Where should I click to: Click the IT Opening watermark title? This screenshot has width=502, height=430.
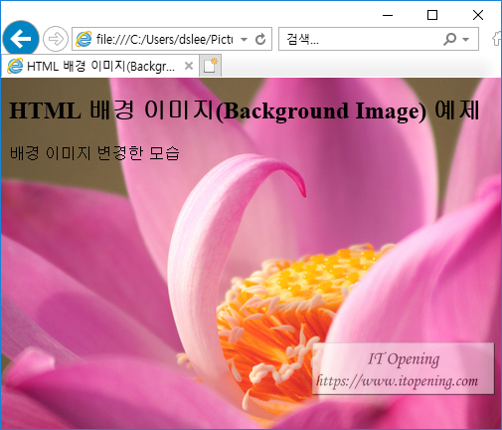point(404,359)
